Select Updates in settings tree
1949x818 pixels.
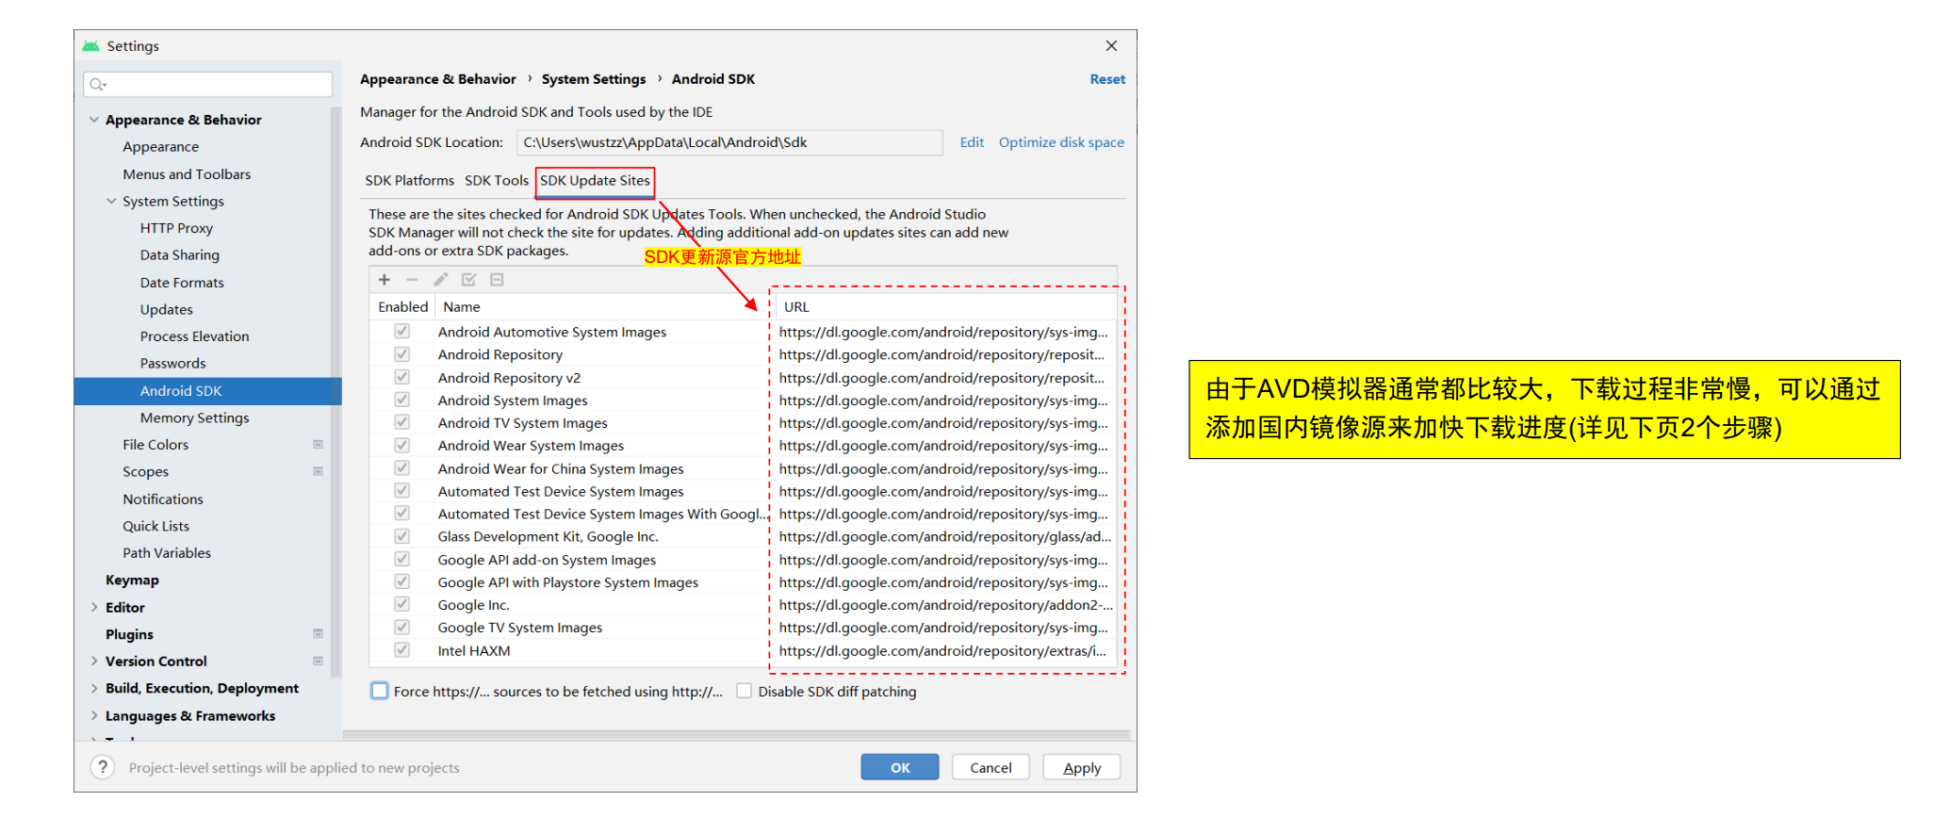(166, 309)
